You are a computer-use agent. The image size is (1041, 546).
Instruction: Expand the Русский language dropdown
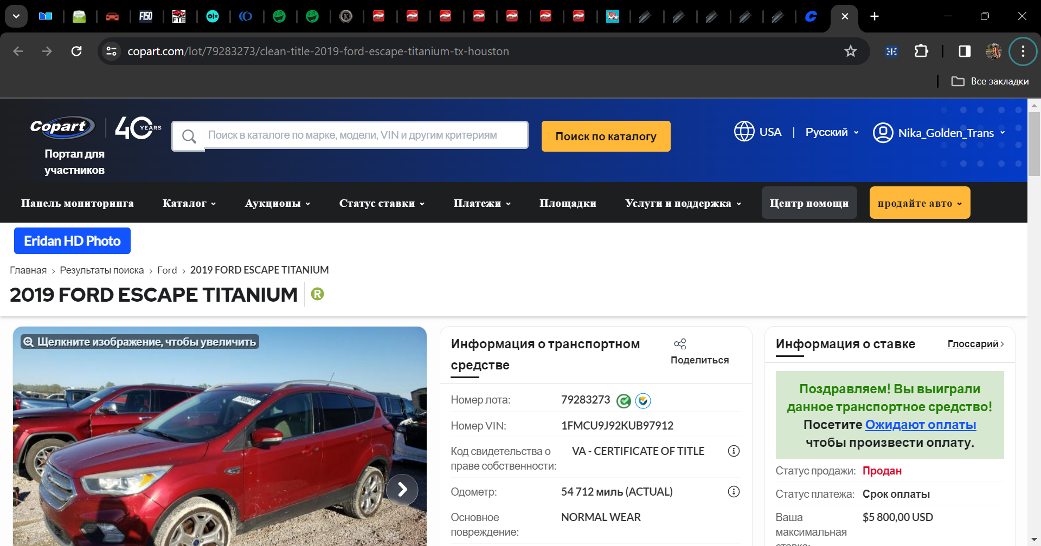coord(832,132)
